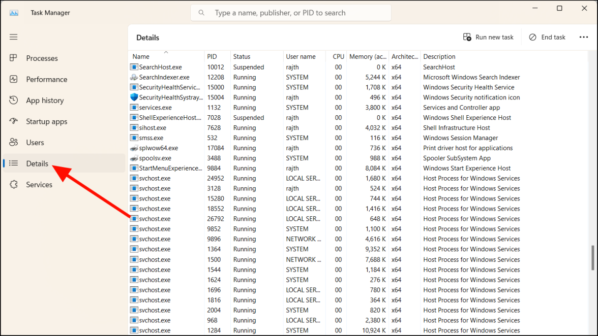Click the SearchIndexer.exe process icon

pos(134,77)
